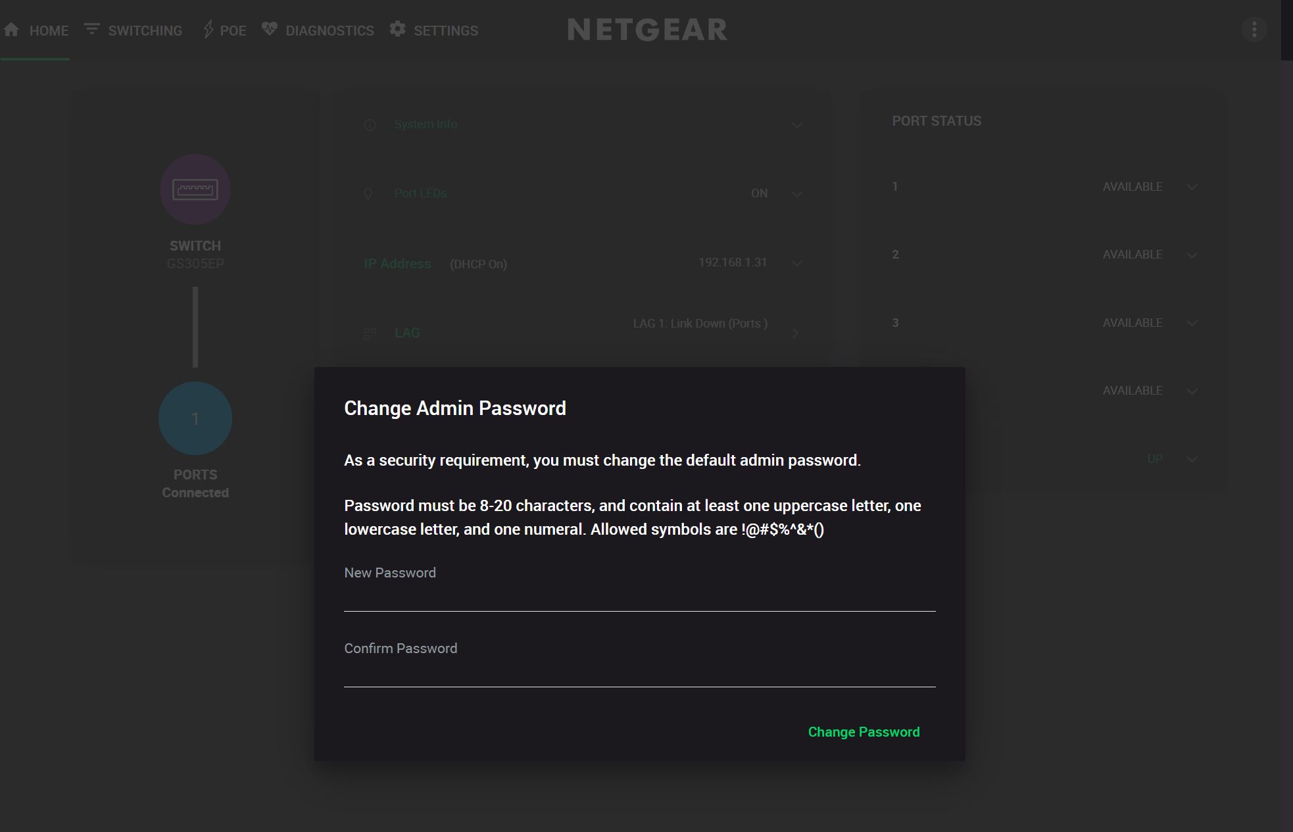Viewport: 1293px width, 832px height.
Task: Open Diagnostics using the heart icon
Action: point(270,28)
